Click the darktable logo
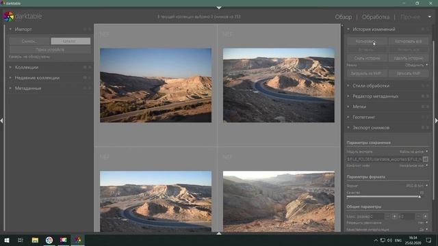Viewport: 438px width, 246px height. coord(8,16)
